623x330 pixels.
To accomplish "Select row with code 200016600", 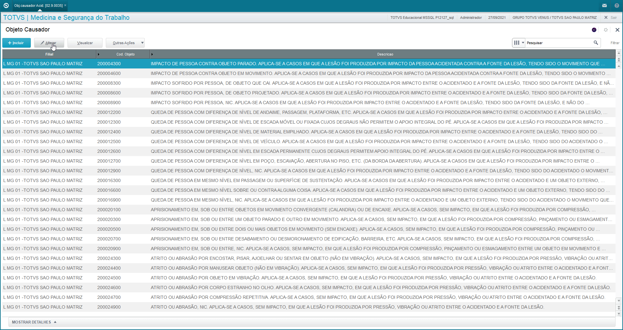I will pyautogui.click(x=309, y=190).
